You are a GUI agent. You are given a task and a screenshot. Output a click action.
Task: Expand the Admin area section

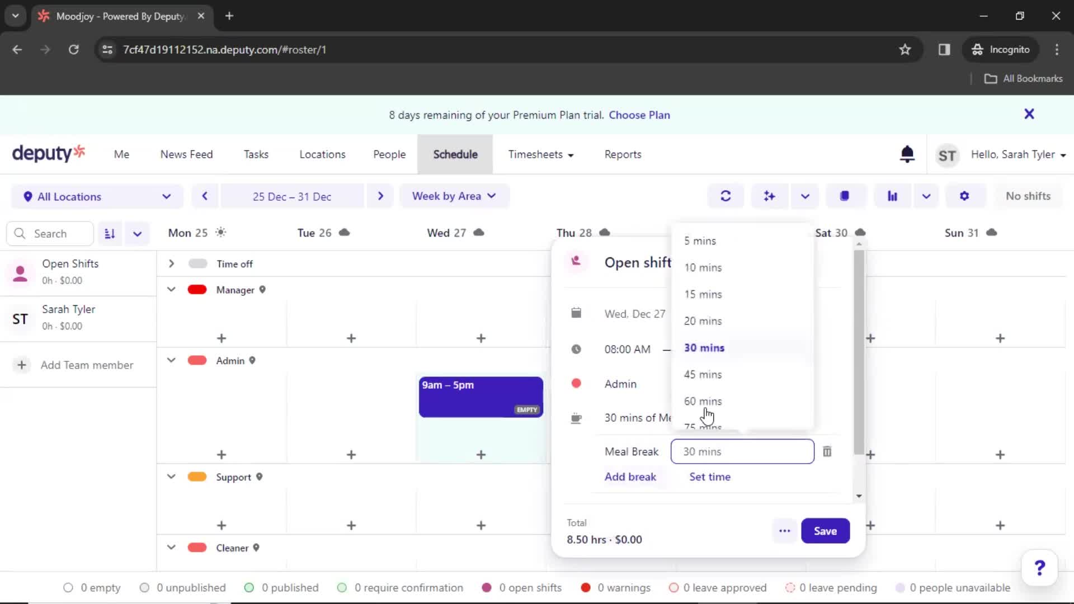[171, 361]
